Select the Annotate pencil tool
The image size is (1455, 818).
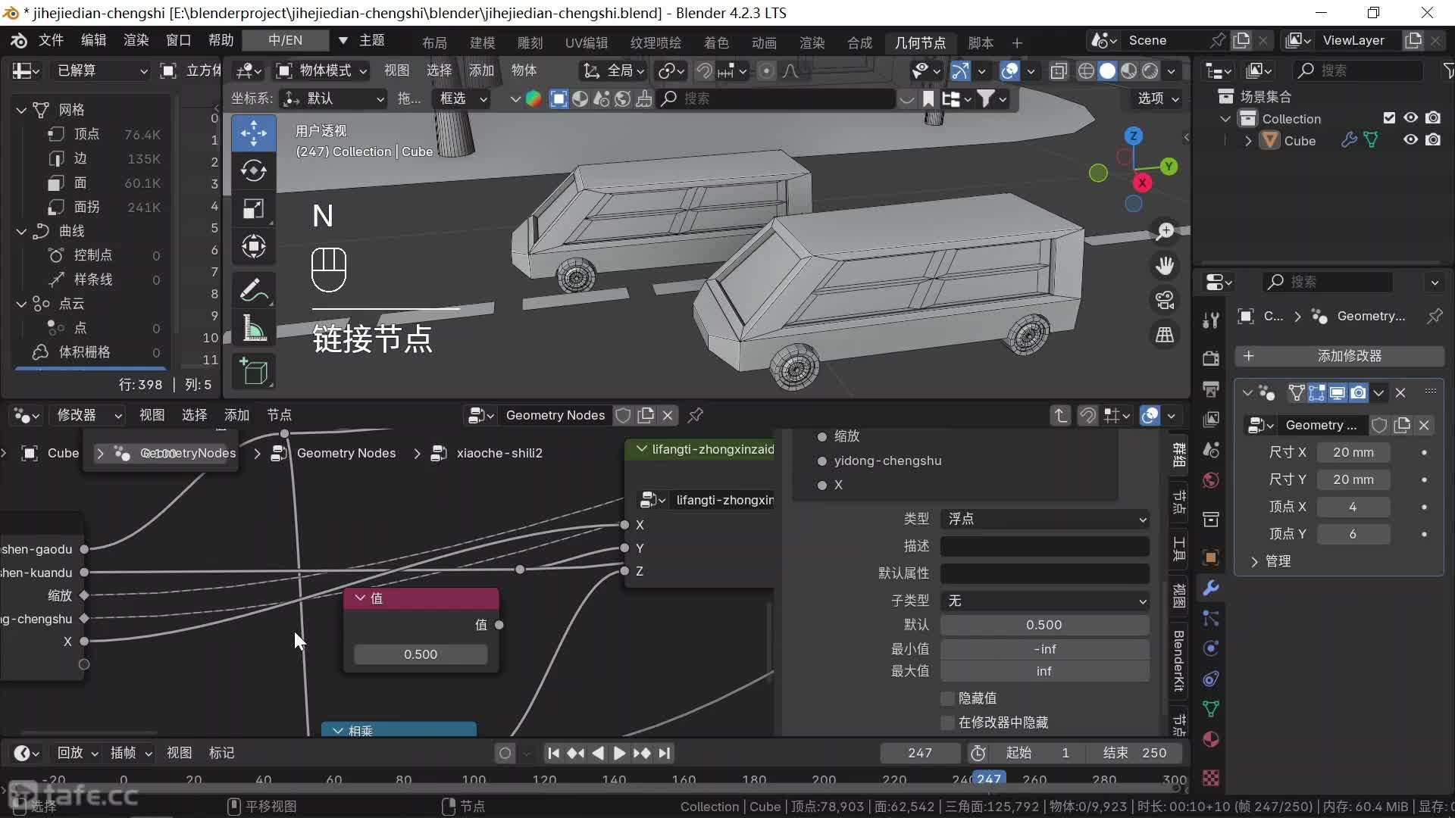[x=254, y=291]
